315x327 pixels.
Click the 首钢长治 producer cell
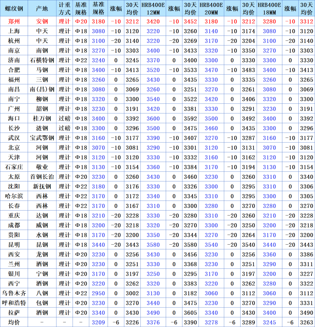tap(42, 177)
